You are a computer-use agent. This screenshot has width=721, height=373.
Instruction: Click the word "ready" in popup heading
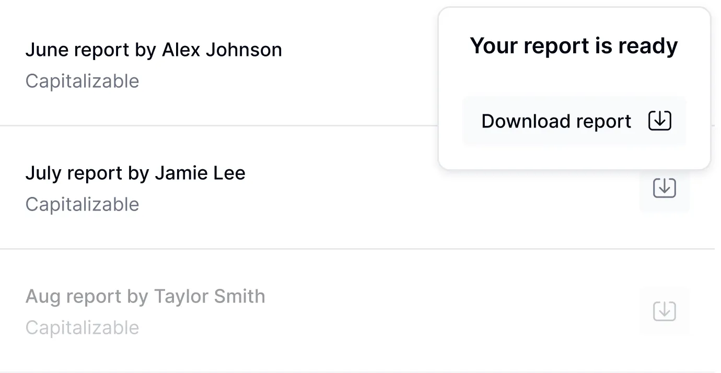(x=648, y=45)
